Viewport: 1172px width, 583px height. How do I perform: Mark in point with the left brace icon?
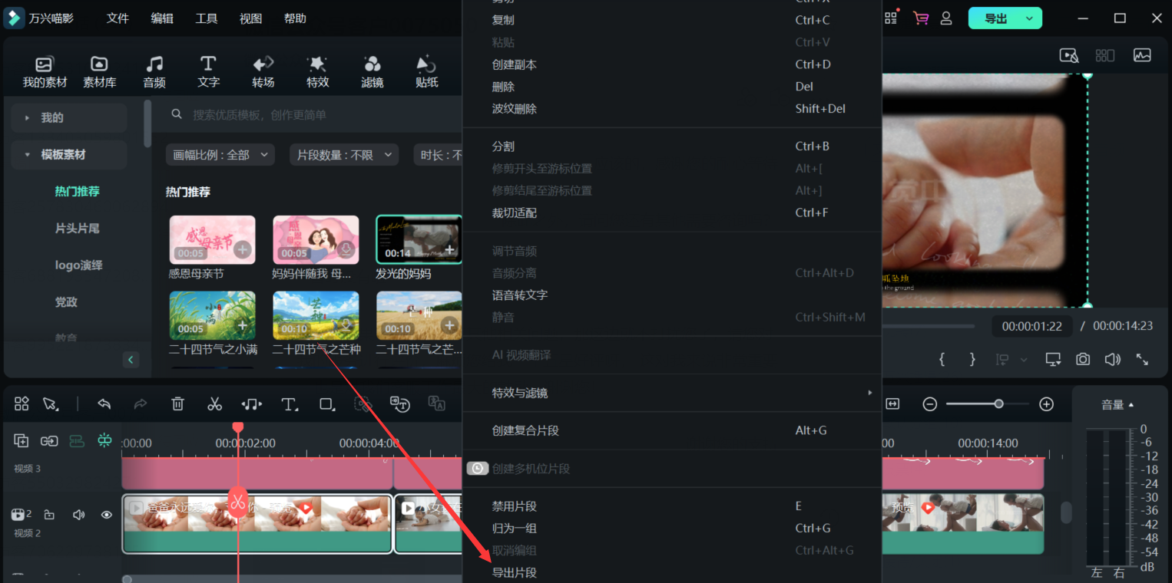(x=942, y=359)
